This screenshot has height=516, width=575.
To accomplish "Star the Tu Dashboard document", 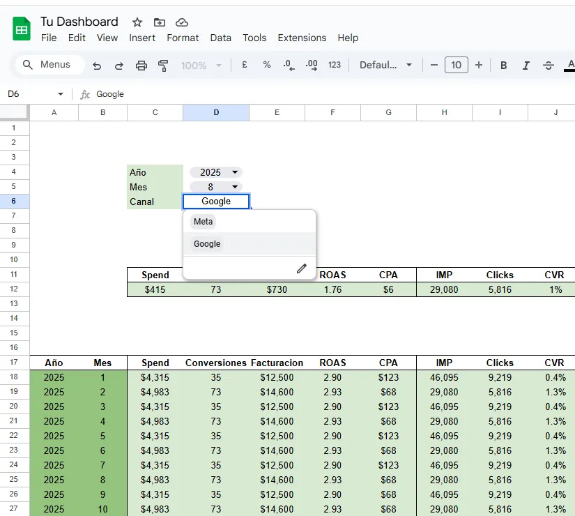I will 137,22.
